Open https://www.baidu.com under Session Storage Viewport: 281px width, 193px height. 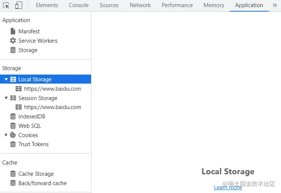tap(52, 107)
